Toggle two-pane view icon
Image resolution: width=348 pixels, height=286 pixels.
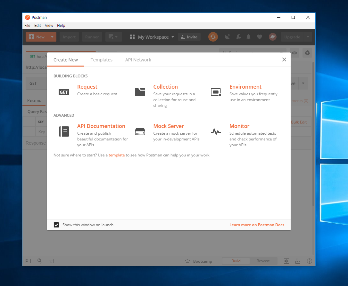pos(286,261)
